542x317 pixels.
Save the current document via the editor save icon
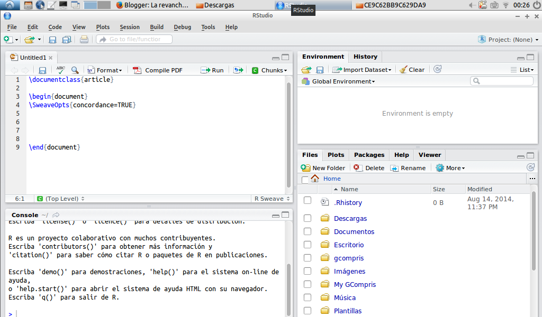[42, 69]
